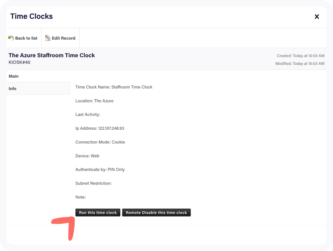Select the Main tab
Viewport: 333px width, 251px height.
coord(38,76)
